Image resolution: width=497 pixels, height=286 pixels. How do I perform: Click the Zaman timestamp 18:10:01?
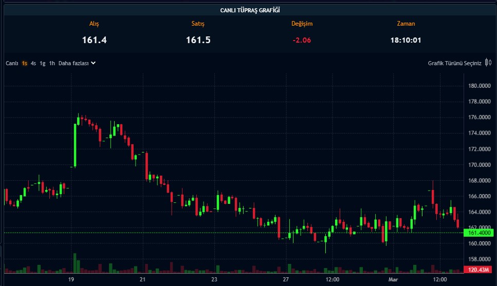pos(406,40)
